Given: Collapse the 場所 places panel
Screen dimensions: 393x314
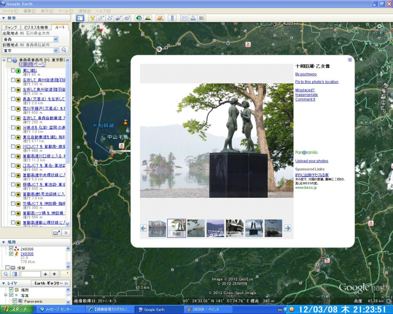Looking at the screenshot, I should click(4, 242).
